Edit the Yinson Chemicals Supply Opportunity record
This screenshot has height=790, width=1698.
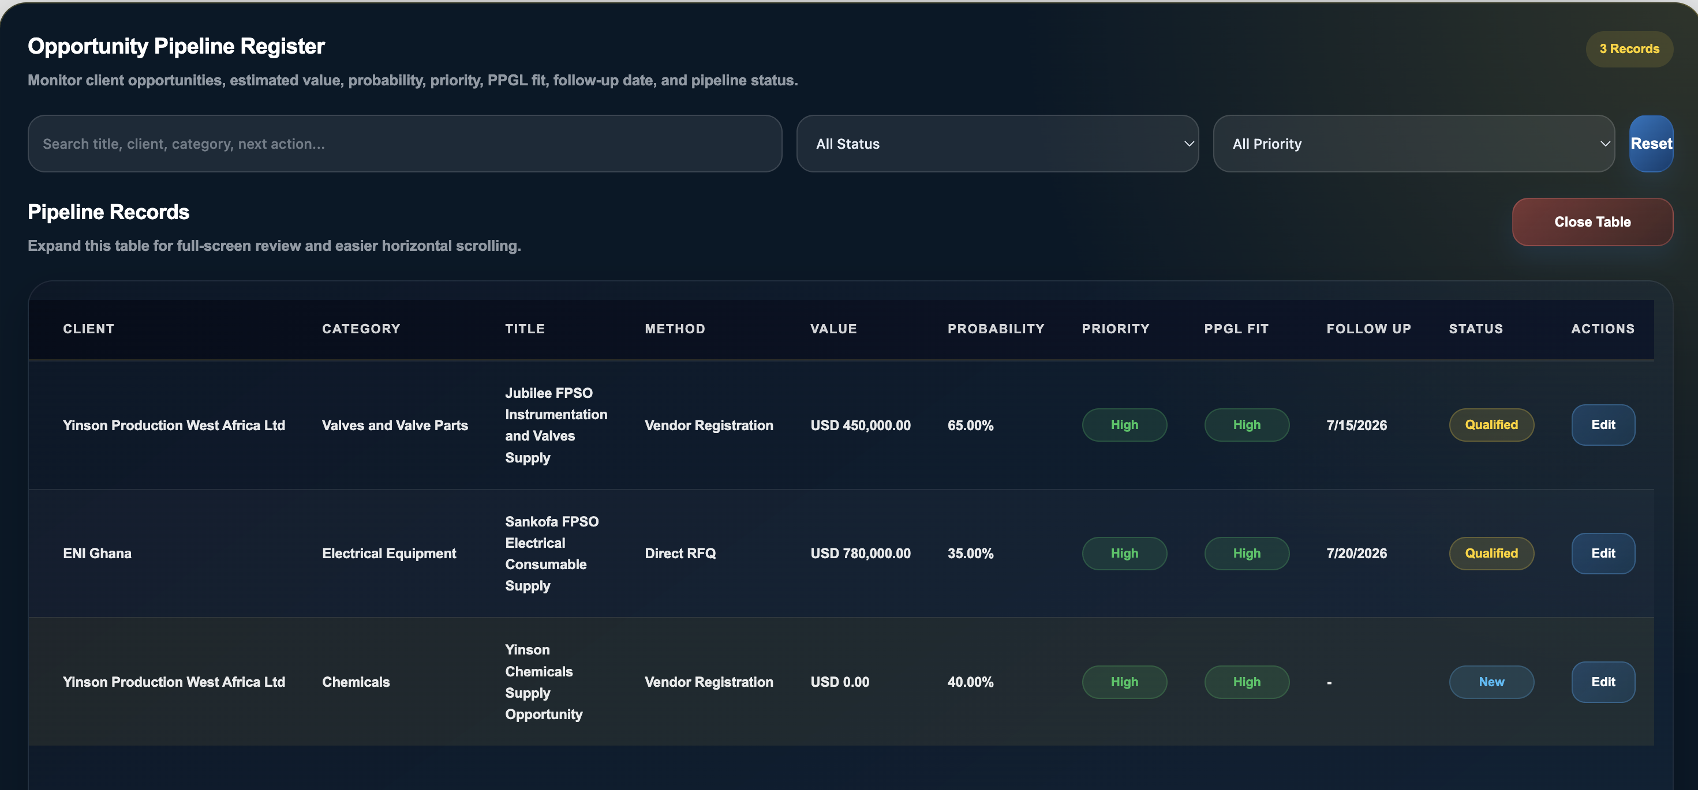1603,682
